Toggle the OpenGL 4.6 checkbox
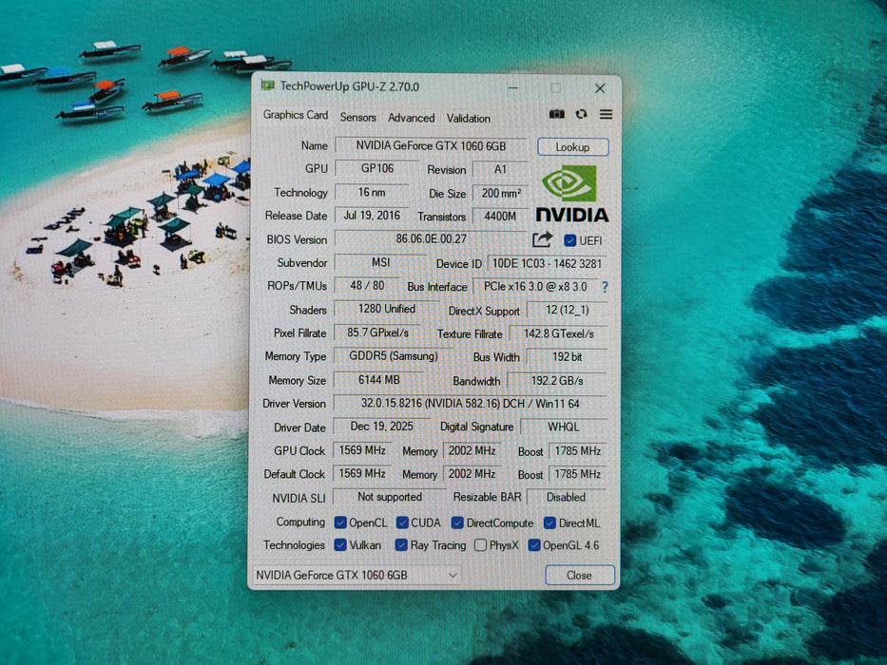The height and width of the screenshot is (665, 887). click(x=533, y=545)
